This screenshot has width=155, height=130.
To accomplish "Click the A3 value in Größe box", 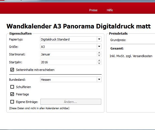I will pyautogui.click(x=43, y=47).
